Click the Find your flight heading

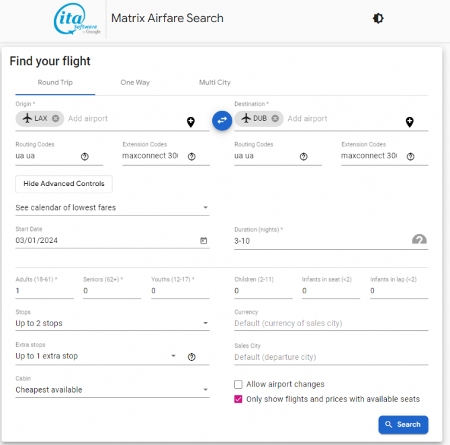coord(50,61)
